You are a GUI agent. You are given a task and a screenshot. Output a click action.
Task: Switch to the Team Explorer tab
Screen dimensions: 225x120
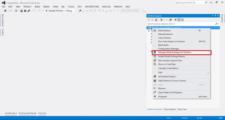tap(169, 109)
